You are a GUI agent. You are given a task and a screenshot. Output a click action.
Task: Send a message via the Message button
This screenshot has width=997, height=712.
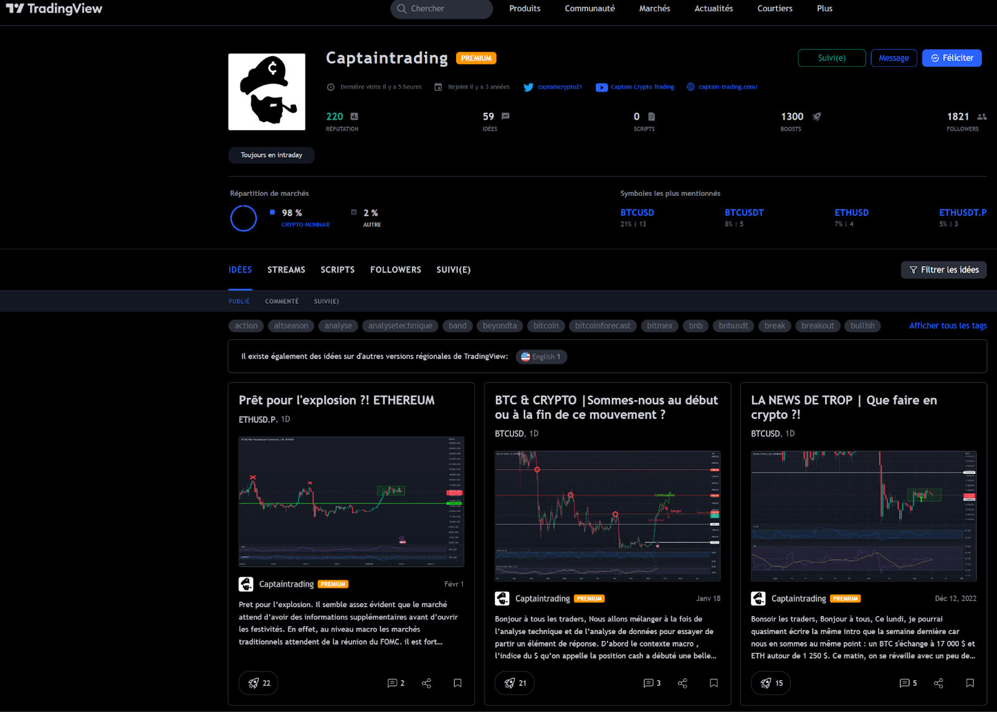[894, 58]
